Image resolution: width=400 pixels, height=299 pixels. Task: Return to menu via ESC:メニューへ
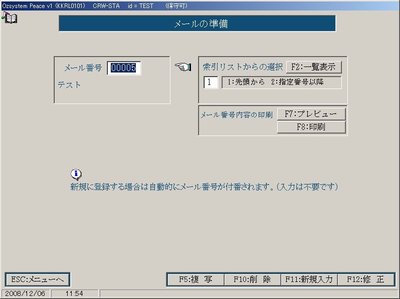tap(37, 279)
